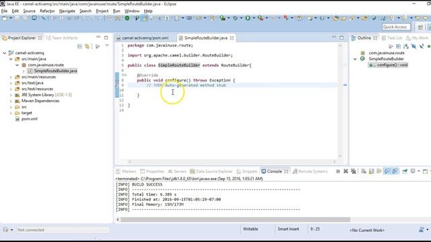
Task: Open the Window menu
Action: tap(132, 11)
